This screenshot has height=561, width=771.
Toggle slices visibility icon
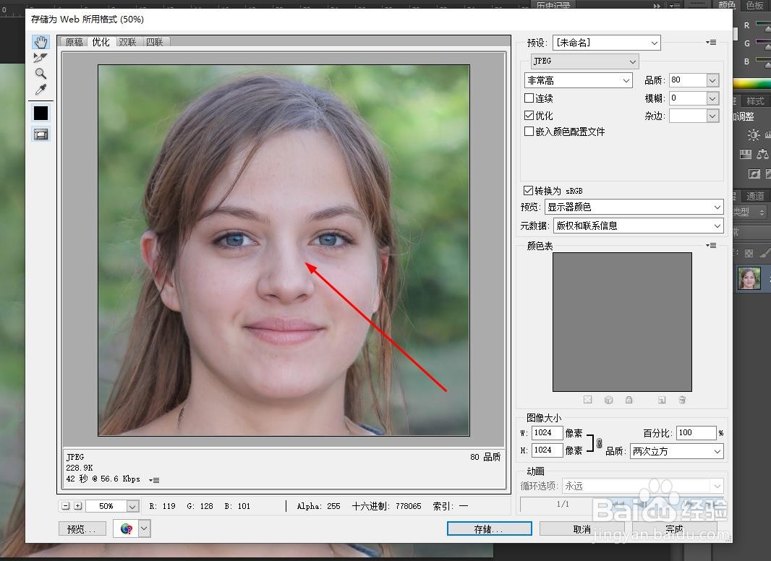pos(41,134)
